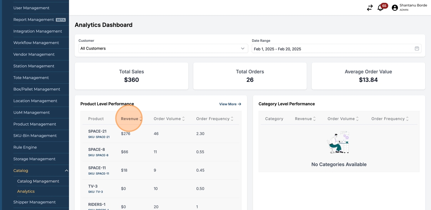The image size is (431, 210).
Task: Open the notifications bell icon
Action: [380, 8]
